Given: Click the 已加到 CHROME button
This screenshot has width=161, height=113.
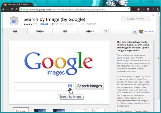Looking at the screenshot, I should [136, 19].
